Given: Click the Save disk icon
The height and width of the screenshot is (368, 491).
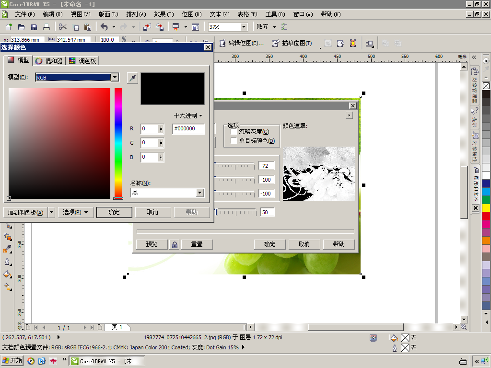Looking at the screenshot, I should (34, 27).
